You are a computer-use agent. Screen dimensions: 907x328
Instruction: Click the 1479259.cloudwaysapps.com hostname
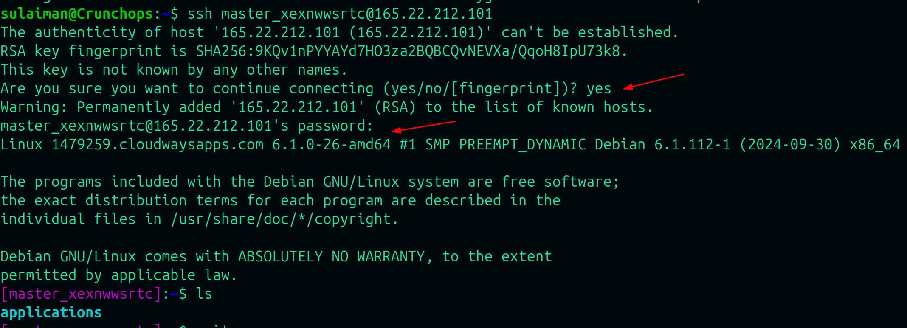[157, 145]
